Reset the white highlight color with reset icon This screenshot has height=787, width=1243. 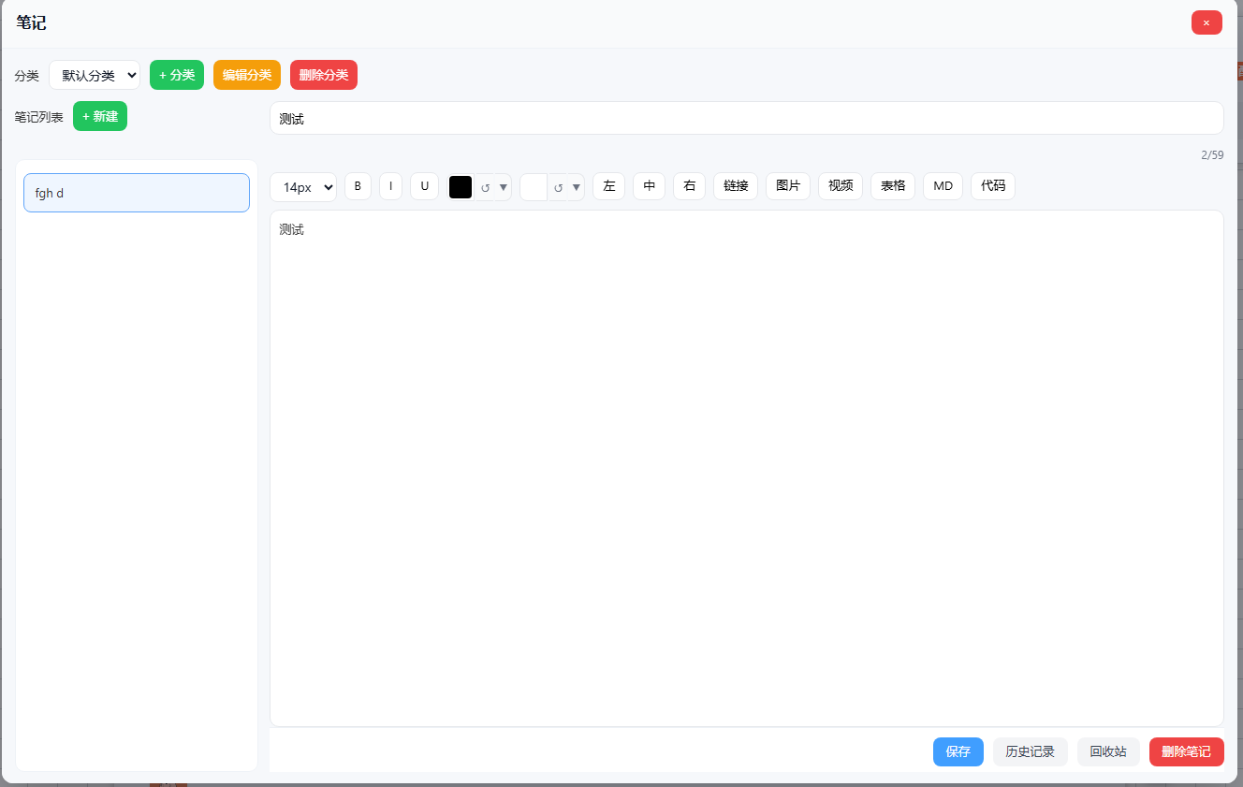[x=558, y=187]
